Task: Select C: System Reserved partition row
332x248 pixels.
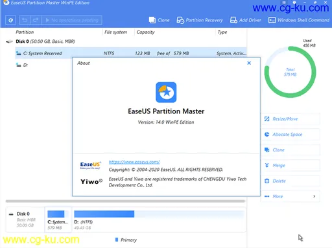Action: (131, 53)
